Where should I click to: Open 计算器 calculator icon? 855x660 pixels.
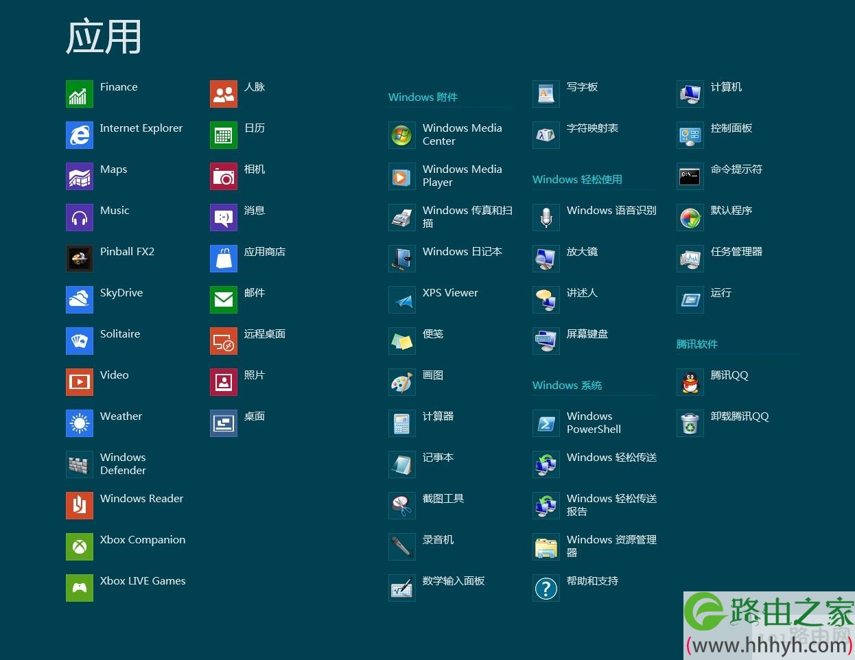point(402,423)
